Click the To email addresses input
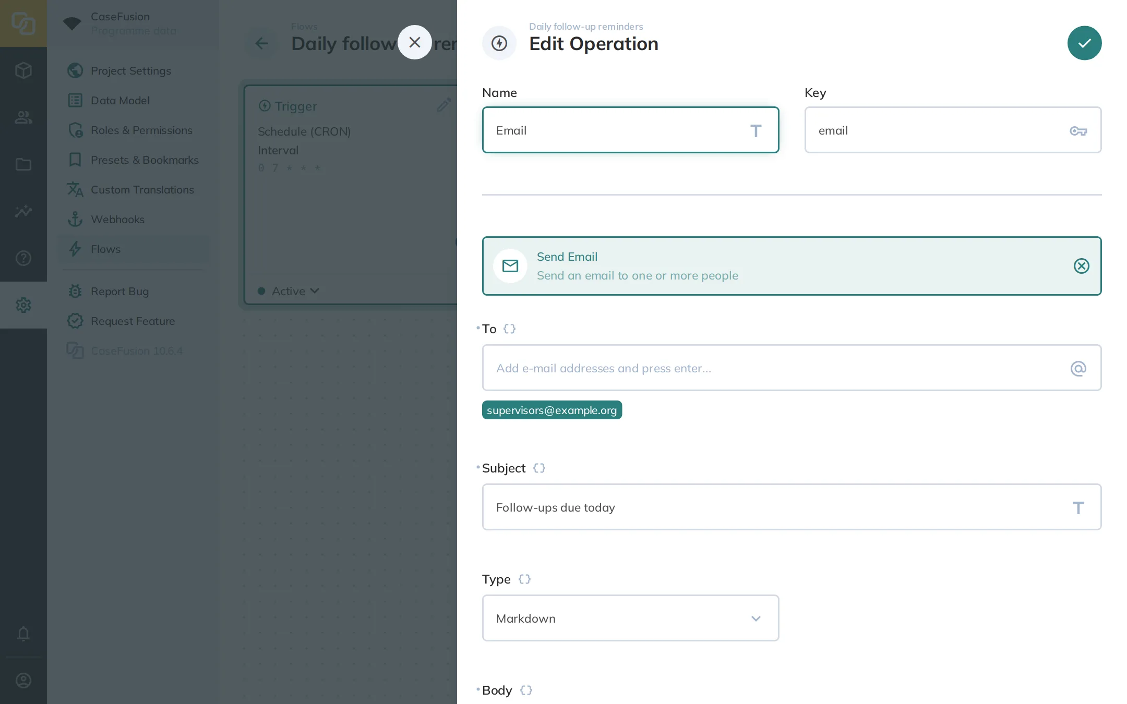 [x=792, y=368]
